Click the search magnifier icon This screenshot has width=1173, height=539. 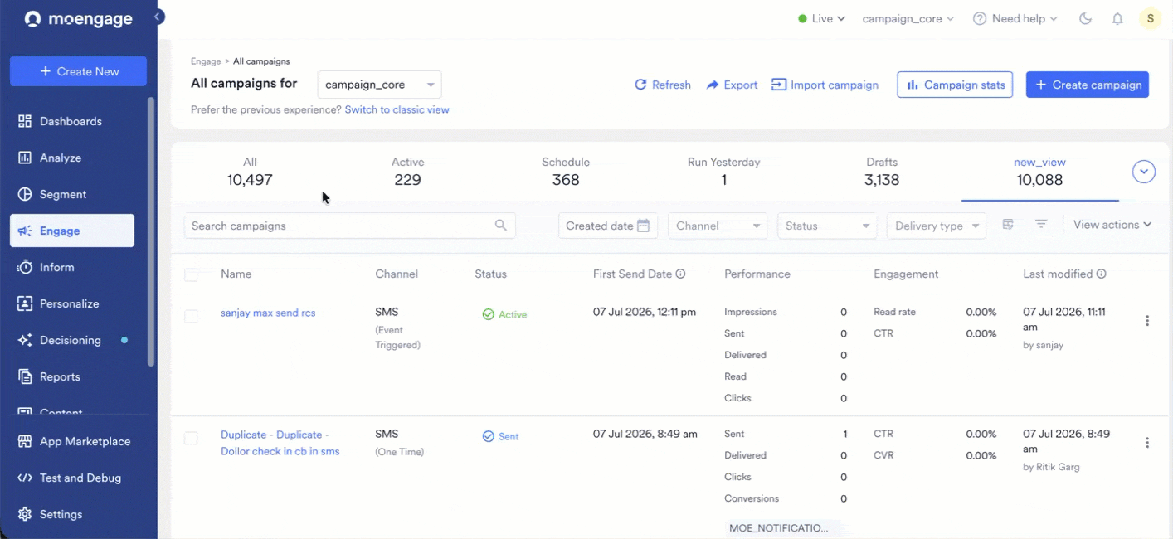point(500,225)
